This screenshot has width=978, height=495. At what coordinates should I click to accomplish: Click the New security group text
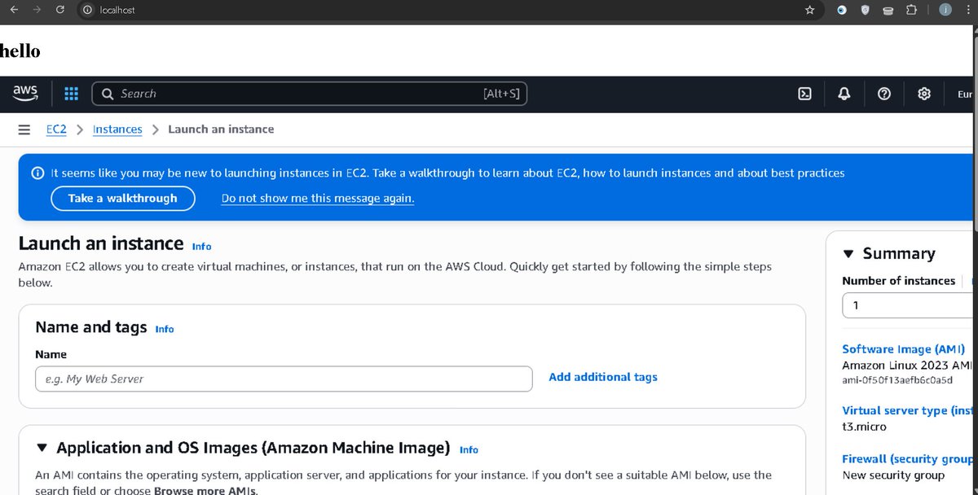tap(893, 475)
